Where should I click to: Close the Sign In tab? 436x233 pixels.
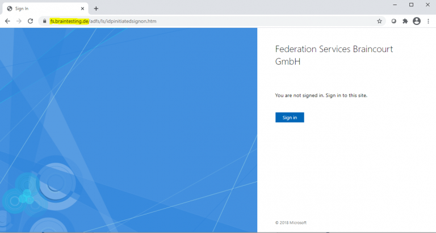[82, 9]
